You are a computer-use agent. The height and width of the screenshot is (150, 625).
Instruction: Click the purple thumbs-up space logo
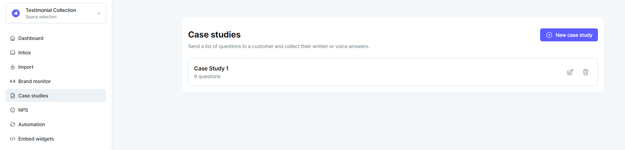pos(16,13)
